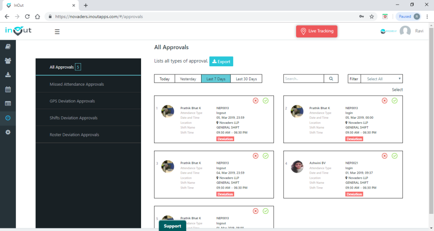Image resolution: width=434 pixels, height=231 pixels.
Task: Switch to Today filter tab
Action: coord(165,79)
